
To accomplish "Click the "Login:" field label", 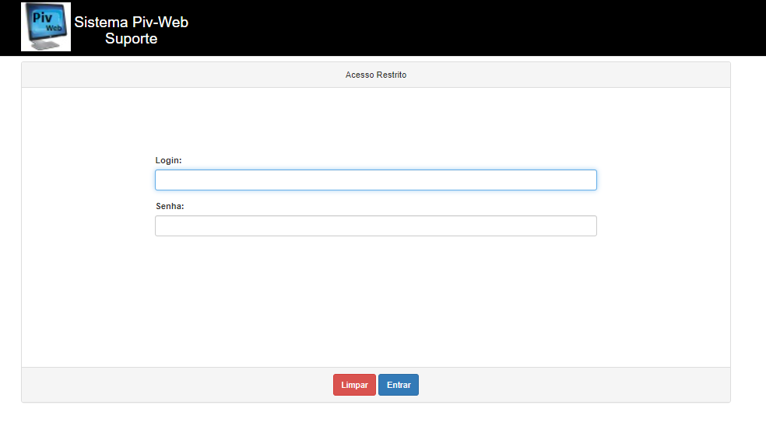I will point(169,160).
